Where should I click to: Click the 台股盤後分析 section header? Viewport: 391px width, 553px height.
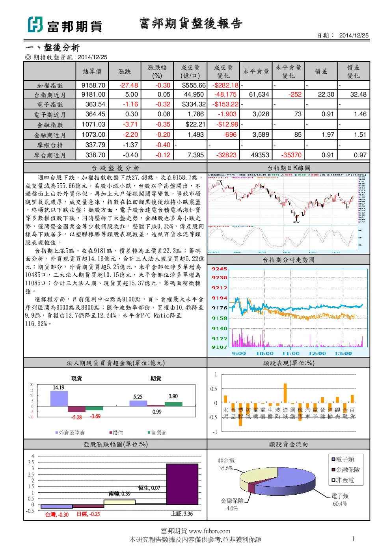tap(115, 168)
